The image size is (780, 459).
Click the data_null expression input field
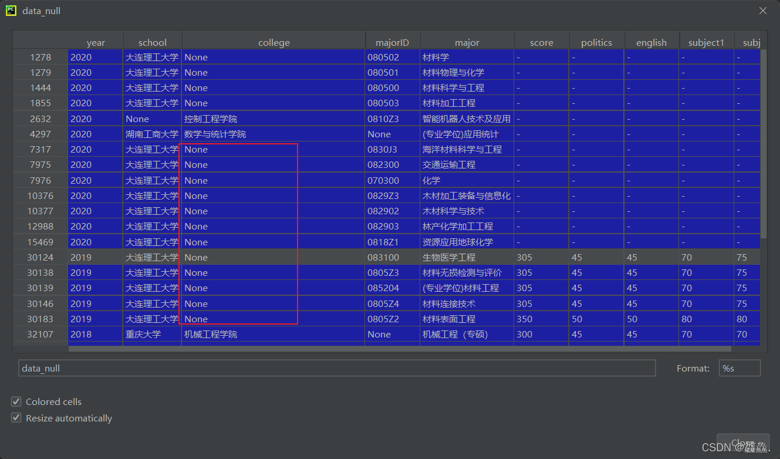tap(337, 368)
